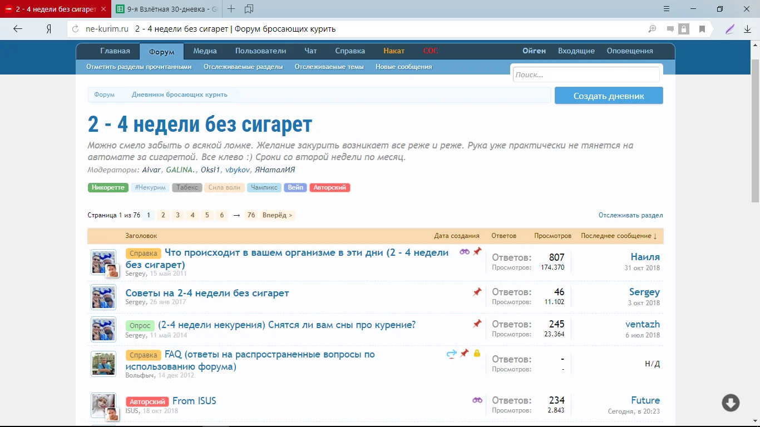
Task: Filter by the red Авторский tag below moderators
Action: (330, 188)
